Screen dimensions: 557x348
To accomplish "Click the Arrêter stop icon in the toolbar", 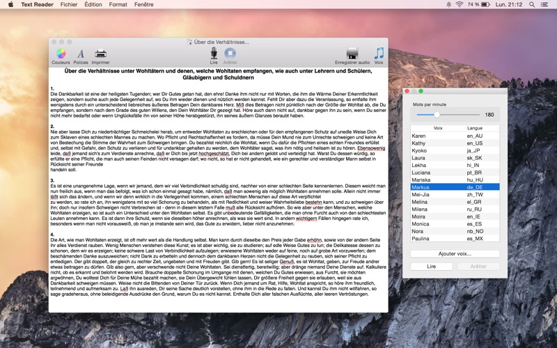I will click(x=230, y=54).
